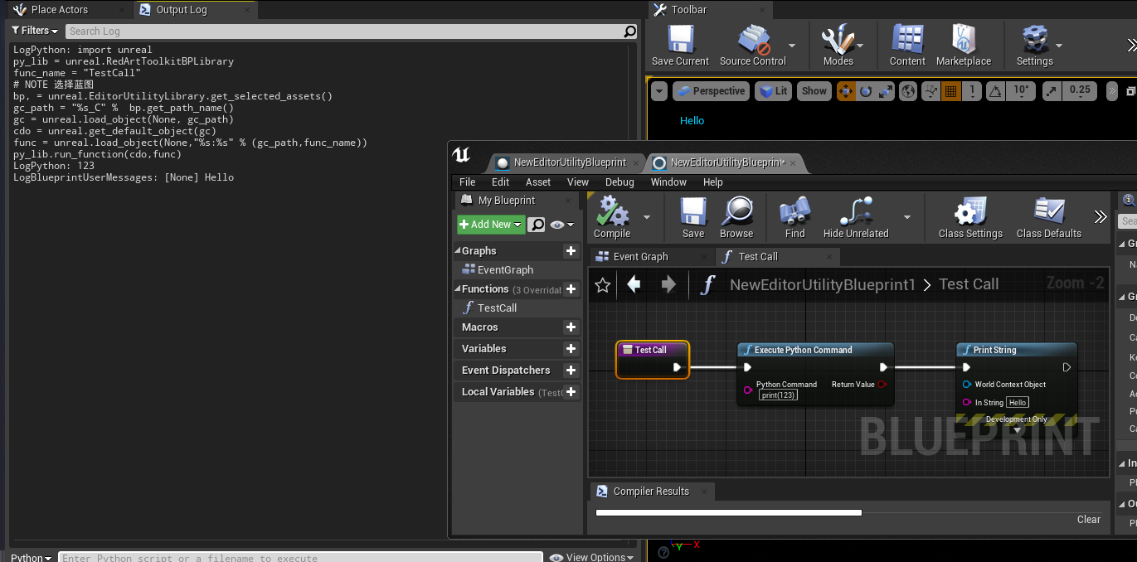
Task: Click the Show button in the viewport
Action: click(x=814, y=91)
